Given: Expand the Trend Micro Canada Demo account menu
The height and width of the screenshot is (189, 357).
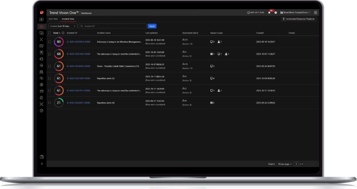Looking at the screenshot, I should pyautogui.click(x=295, y=12).
